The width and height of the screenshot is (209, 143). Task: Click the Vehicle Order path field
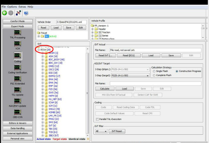tap(72, 22)
